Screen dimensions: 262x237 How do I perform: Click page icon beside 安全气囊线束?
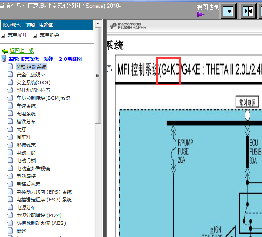10,74
